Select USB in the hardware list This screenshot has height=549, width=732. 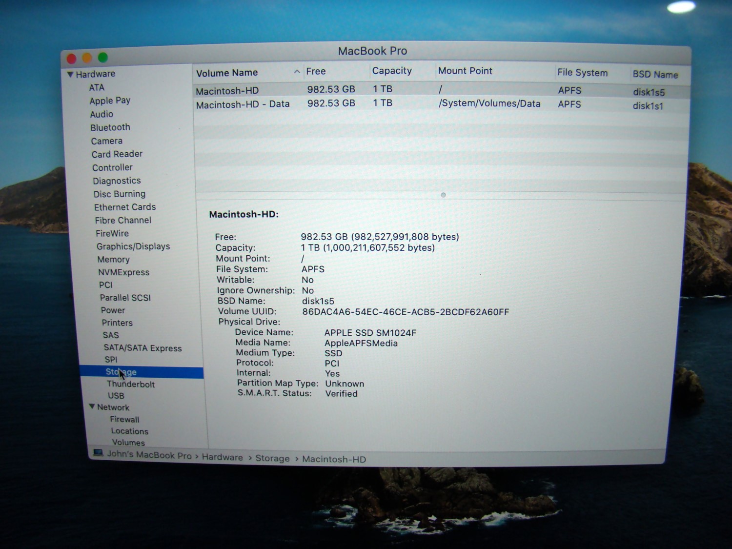[116, 396]
